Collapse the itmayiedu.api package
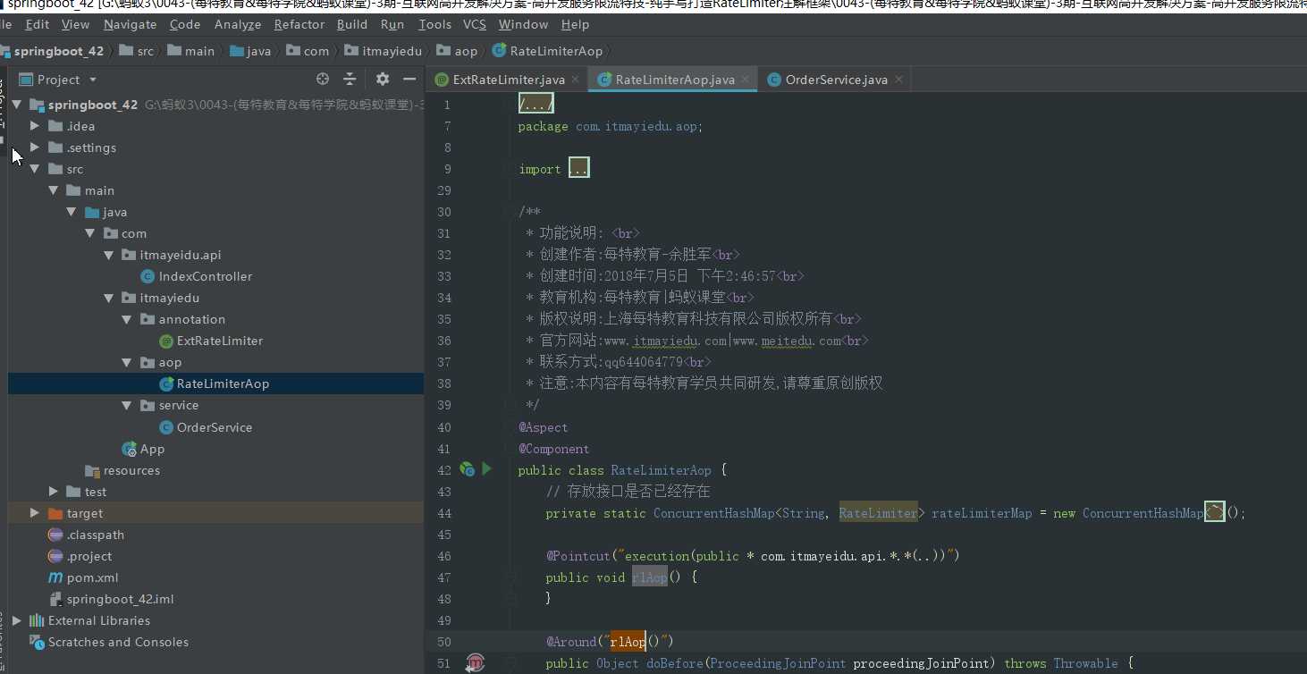This screenshot has height=674, width=1307. coord(109,255)
